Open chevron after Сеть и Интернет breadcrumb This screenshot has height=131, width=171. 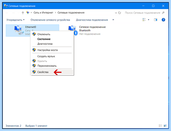point(55,13)
